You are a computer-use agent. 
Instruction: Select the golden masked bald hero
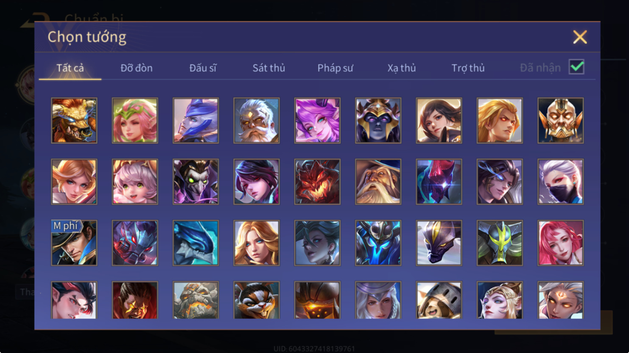(x=561, y=121)
